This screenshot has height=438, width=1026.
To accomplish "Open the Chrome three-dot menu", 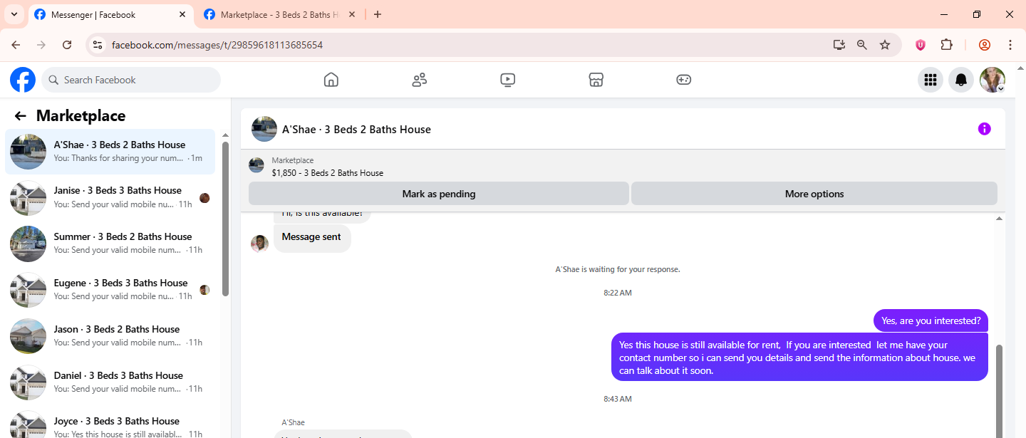I will click(1010, 45).
